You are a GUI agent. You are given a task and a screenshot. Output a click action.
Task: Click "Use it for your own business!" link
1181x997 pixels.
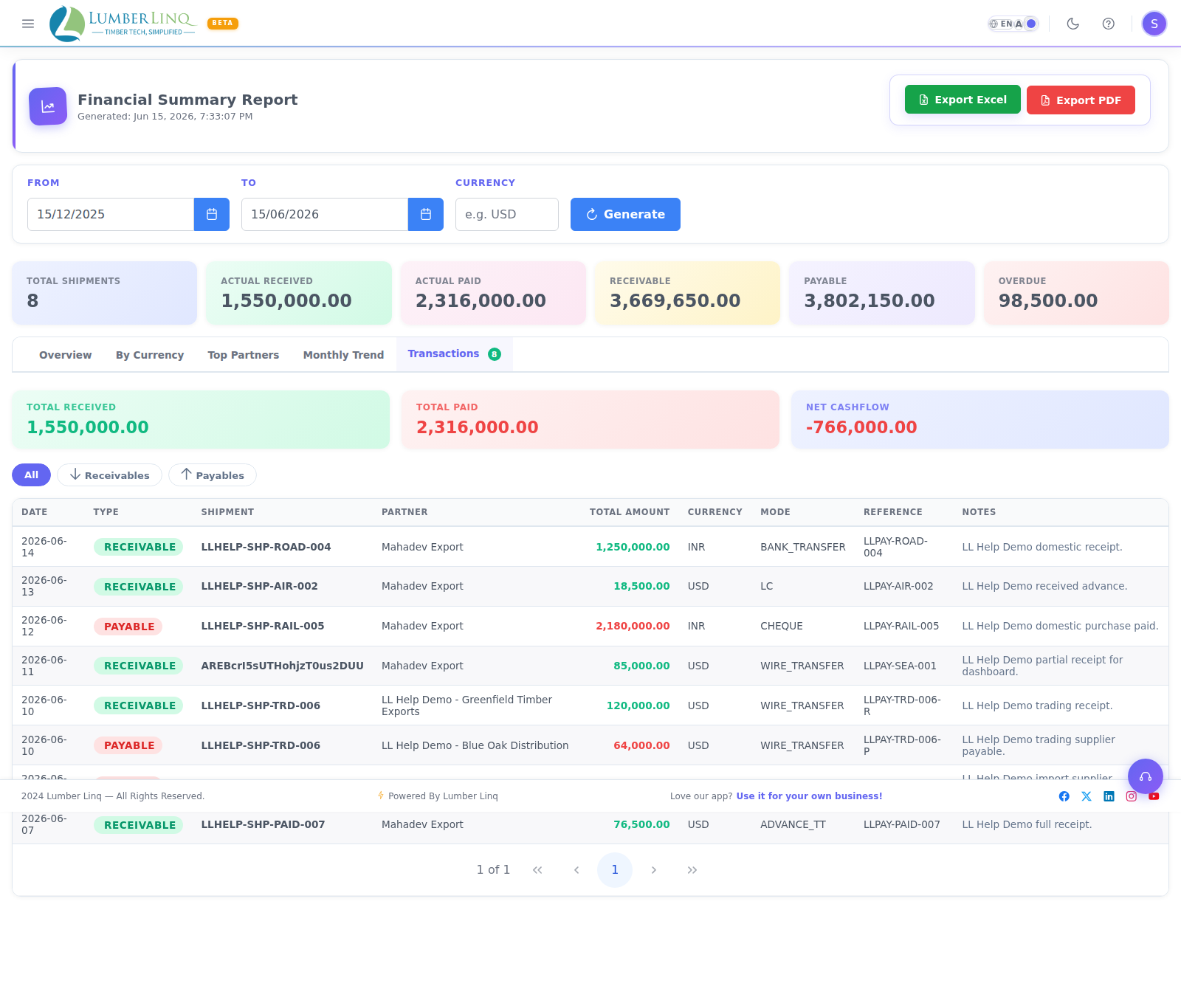809,796
